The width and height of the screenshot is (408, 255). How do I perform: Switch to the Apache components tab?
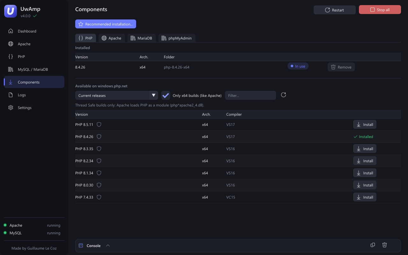(112, 38)
